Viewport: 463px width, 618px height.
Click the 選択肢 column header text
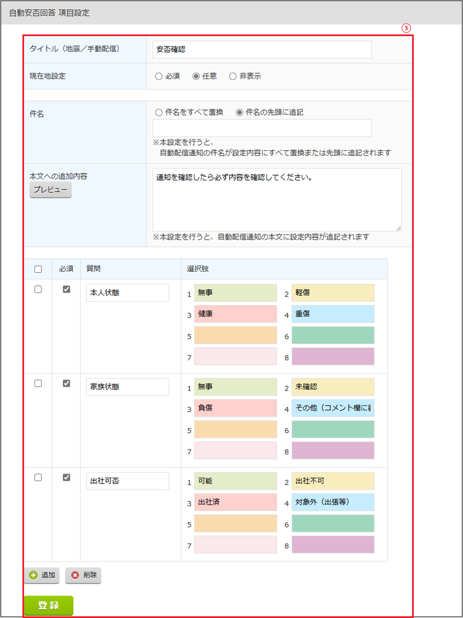[198, 269]
